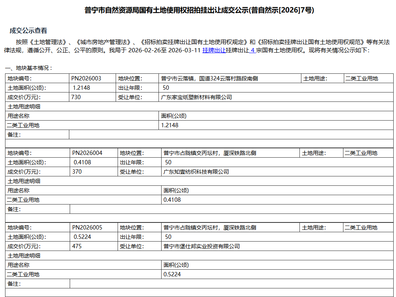The height and width of the screenshot is (297, 396).
Task: Click the linked number 4 before 宗国有土地使用权
Action: click(x=252, y=50)
